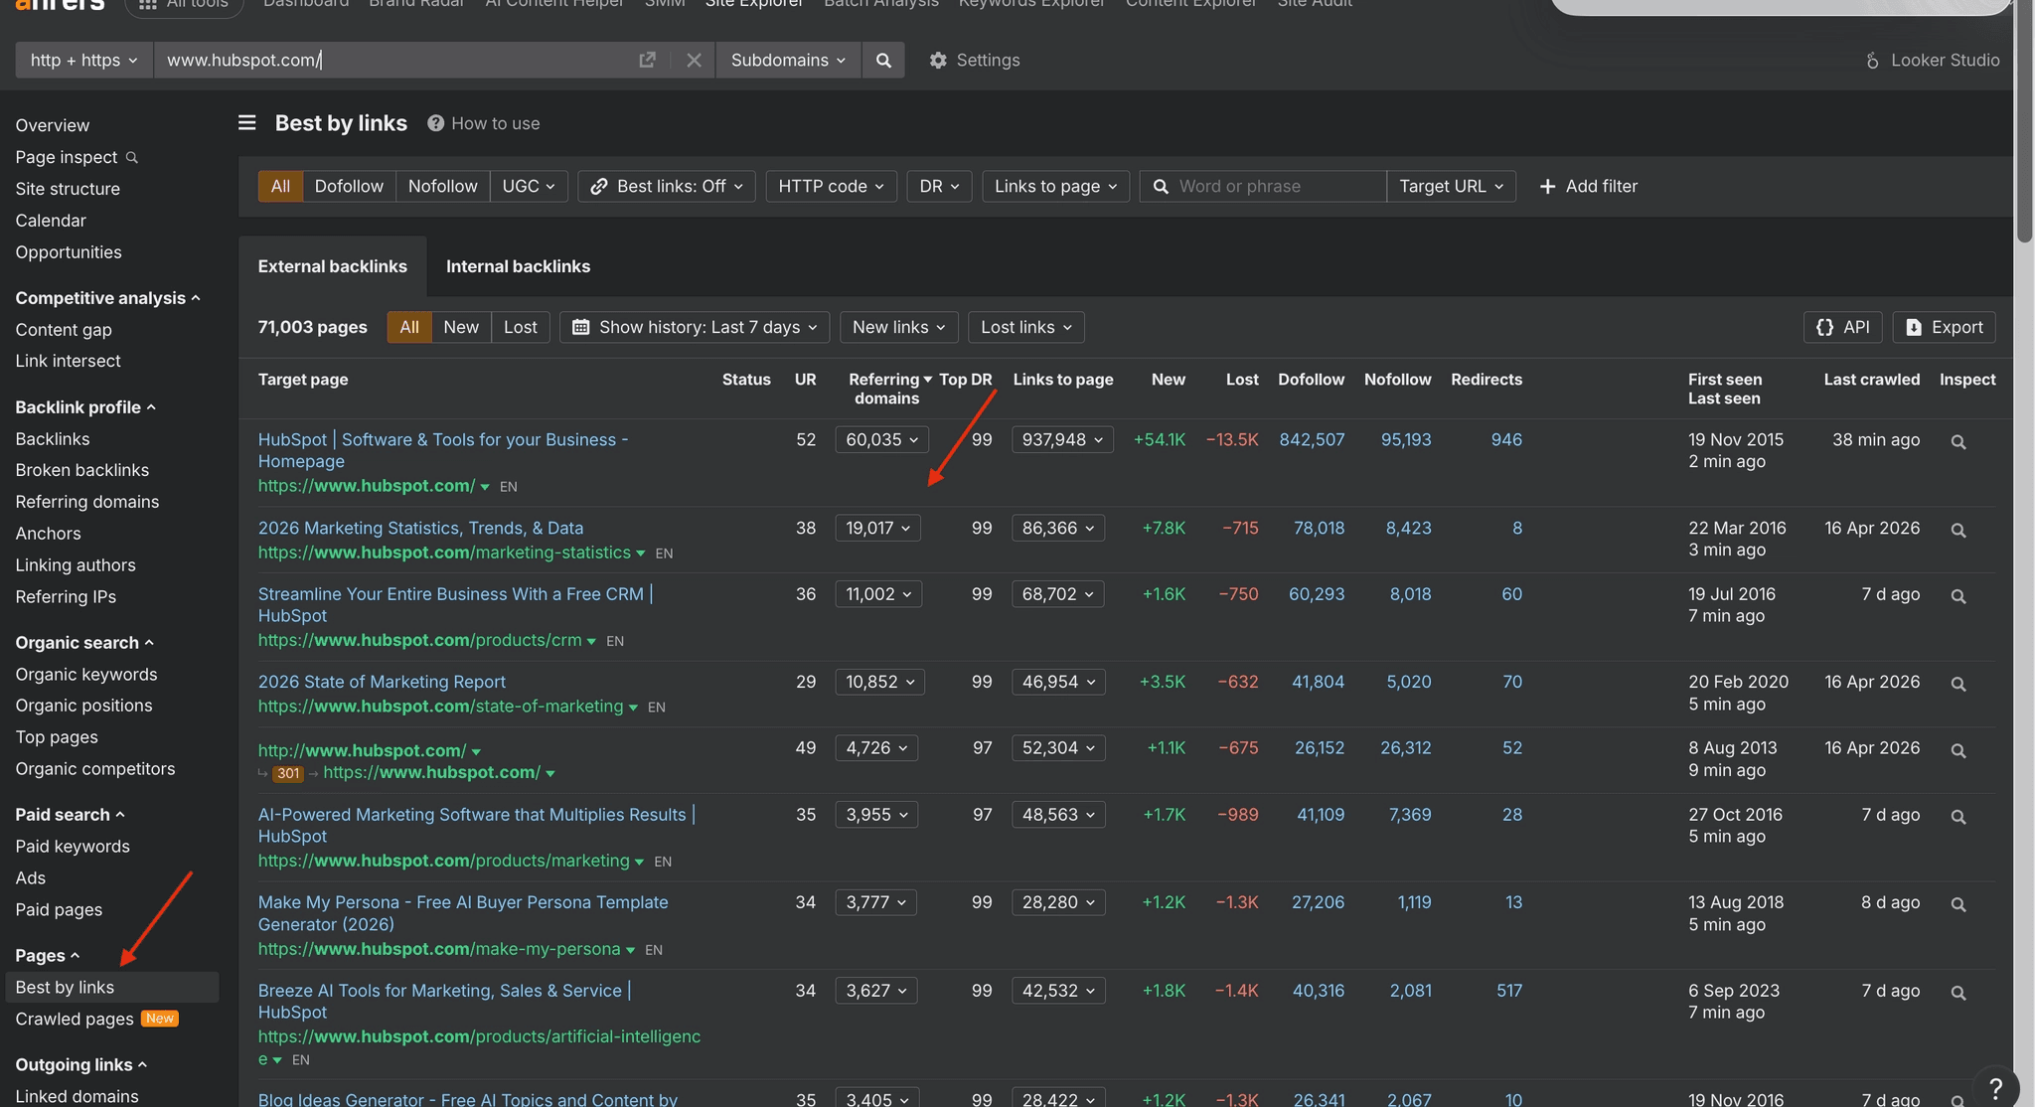Export the report
This screenshot has width=2035, height=1107.
(1944, 327)
